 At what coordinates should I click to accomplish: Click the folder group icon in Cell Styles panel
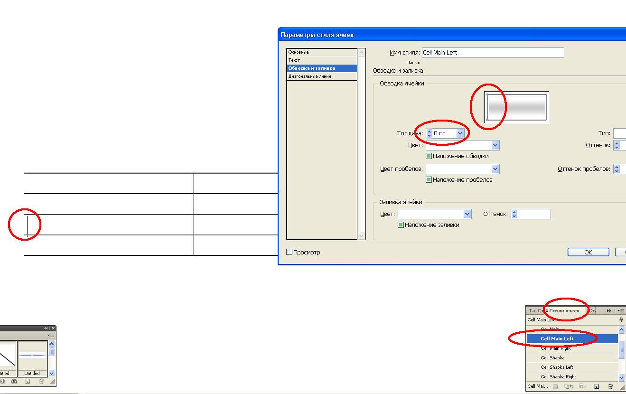[x=556, y=386]
